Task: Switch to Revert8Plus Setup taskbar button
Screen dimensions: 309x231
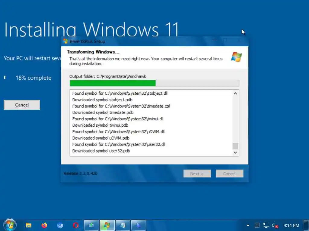Action: (x=107, y=225)
